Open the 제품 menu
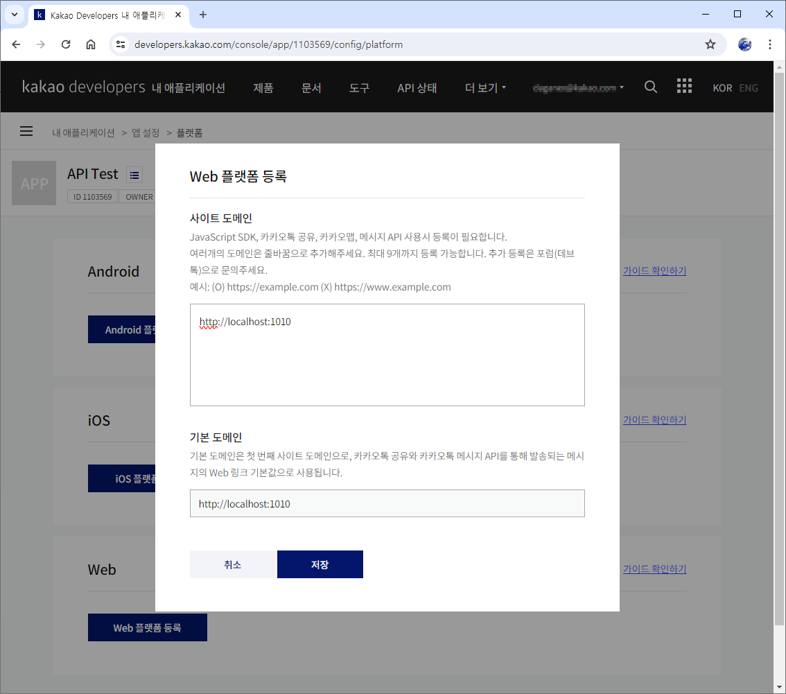Screen dimensions: 786x694 (263, 88)
